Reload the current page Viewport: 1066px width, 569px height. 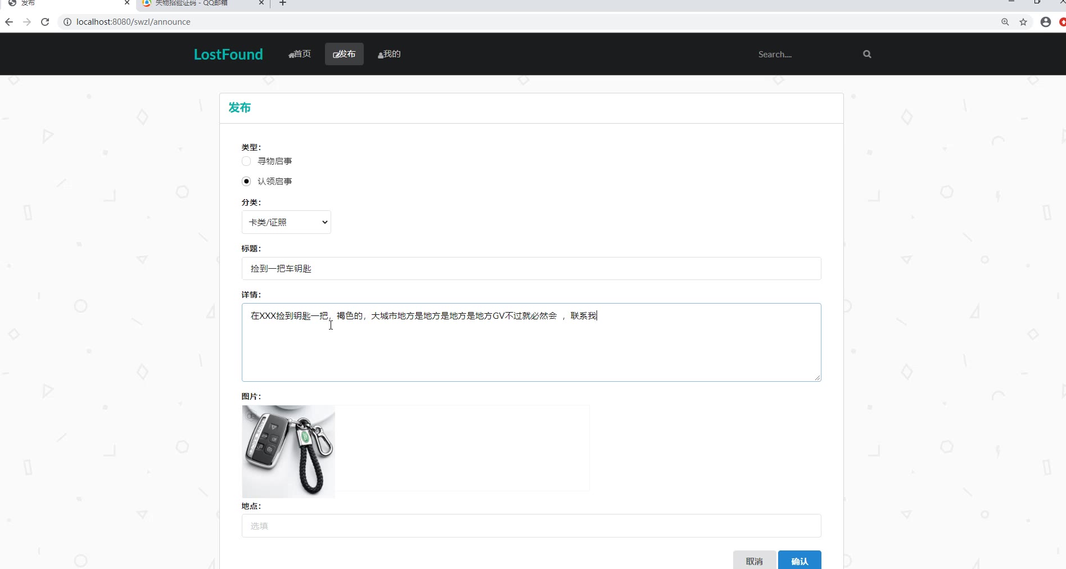pos(45,22)
